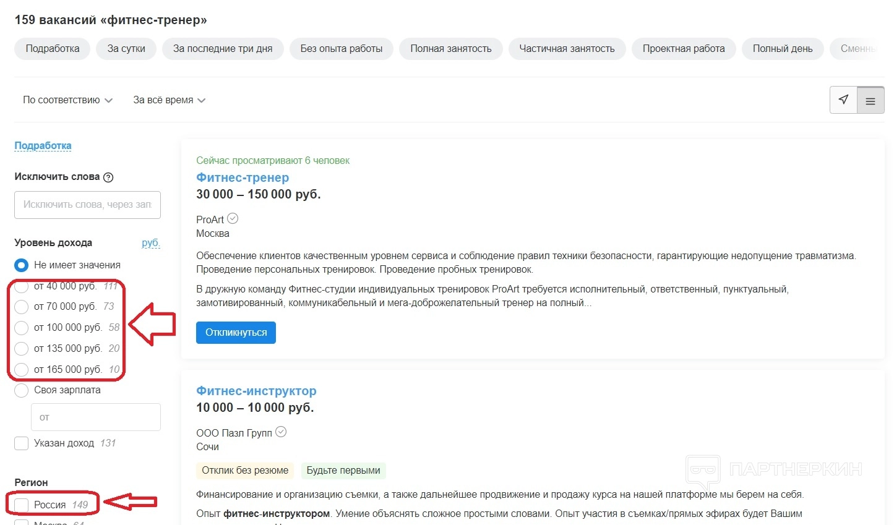Select Полная занятость filter chip
894x525 pixels.
coord(451,49)
